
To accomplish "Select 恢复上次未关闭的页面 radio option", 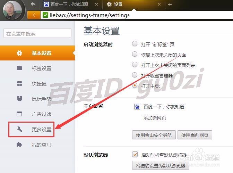I will click(135, 54).
